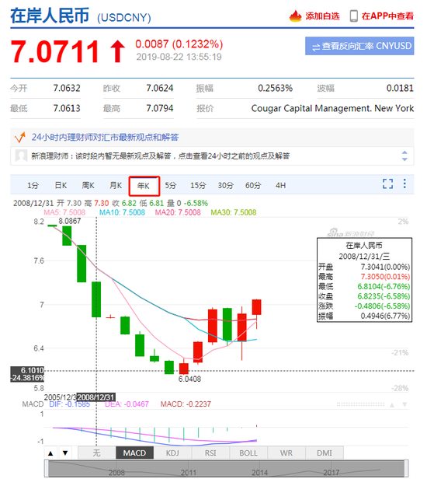This screenshot has height=479, width=427.
Task: Click the 昨收 7.0624 value
Action: point(159,89)
